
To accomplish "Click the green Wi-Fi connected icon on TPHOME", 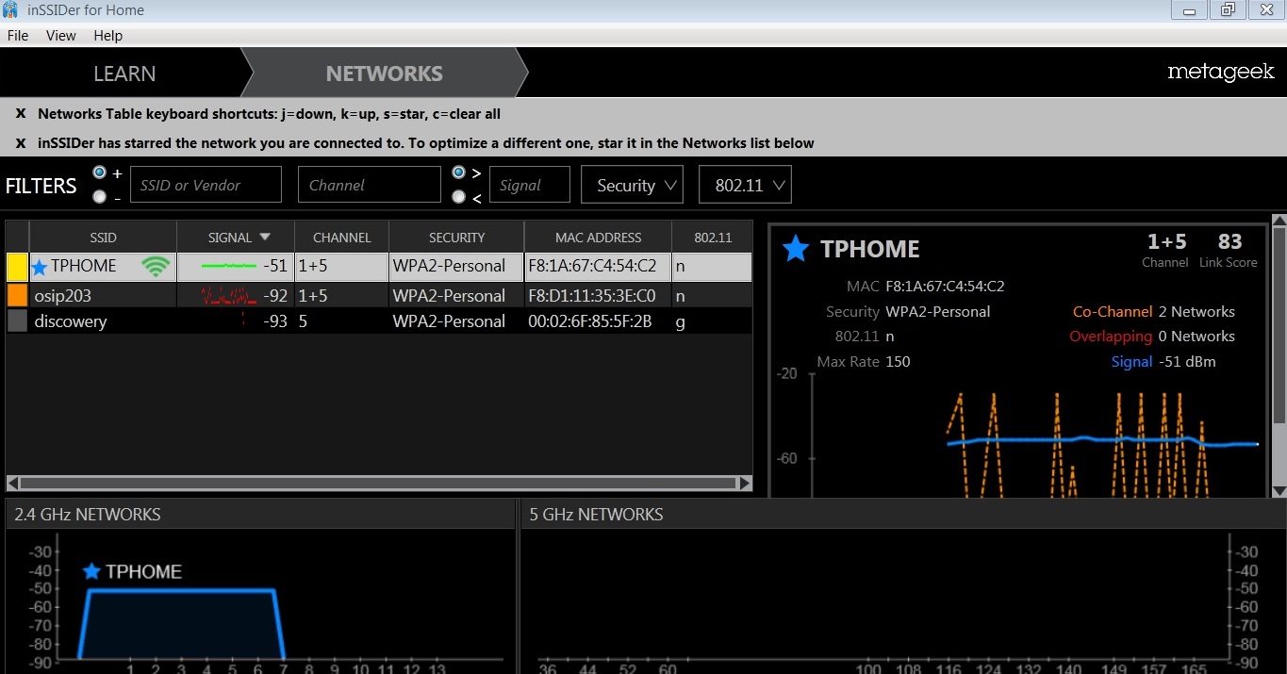I will pos(155,268).
